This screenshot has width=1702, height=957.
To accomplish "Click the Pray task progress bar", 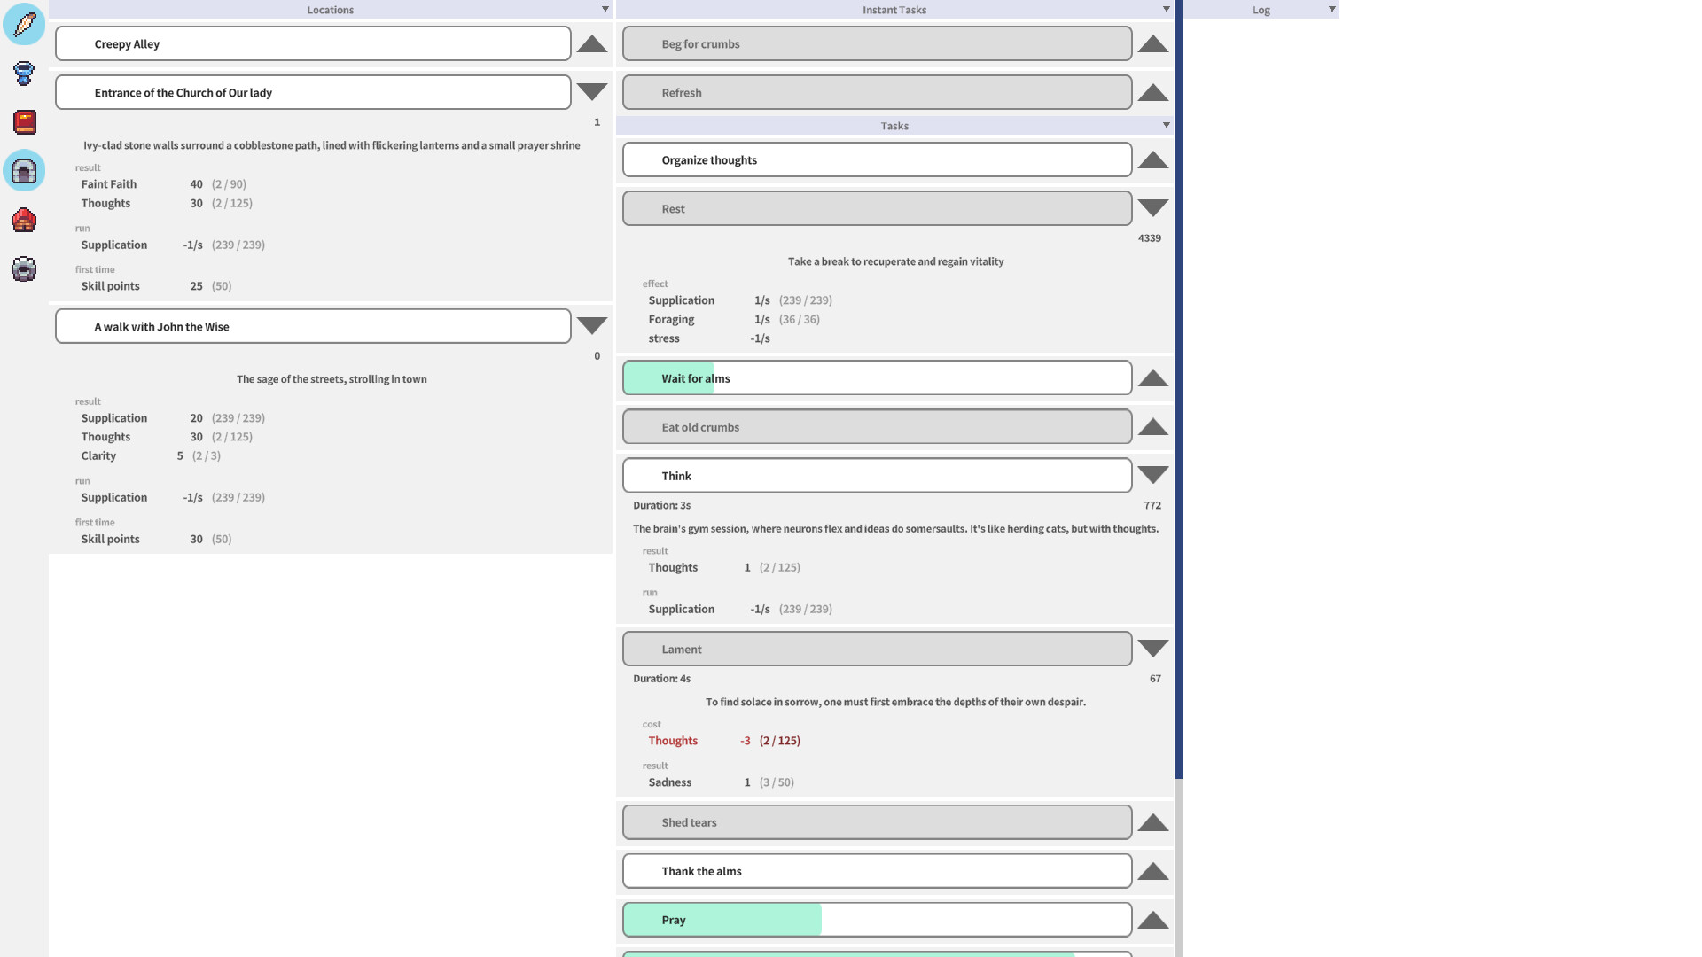I will click(x=876, y=919).
